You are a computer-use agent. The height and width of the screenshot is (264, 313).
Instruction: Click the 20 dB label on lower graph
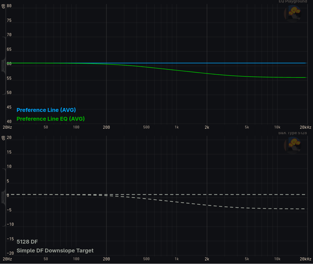click(9, 138)
